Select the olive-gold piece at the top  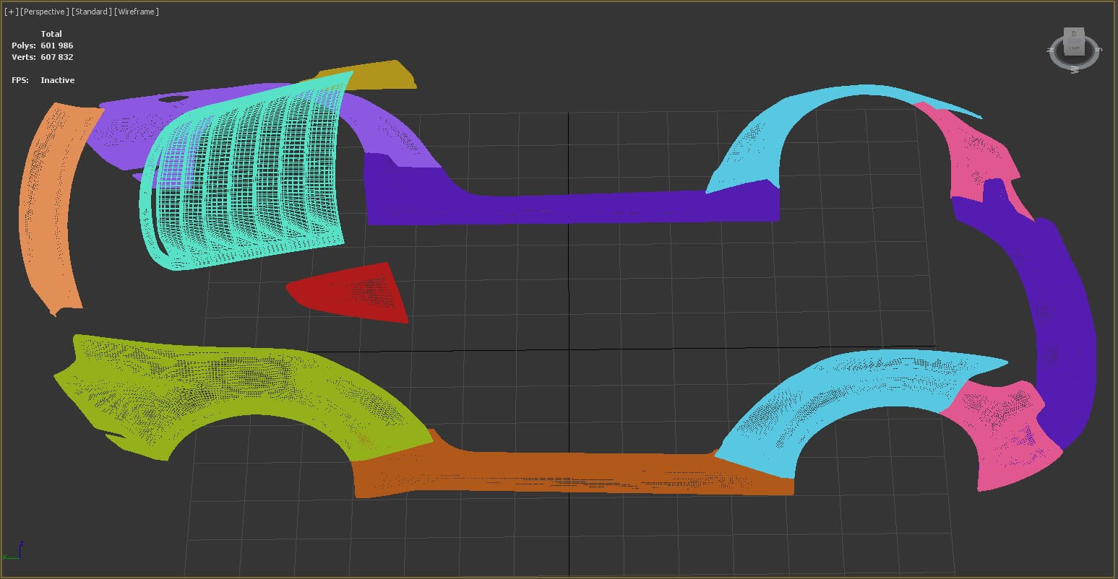coord(383,75)
